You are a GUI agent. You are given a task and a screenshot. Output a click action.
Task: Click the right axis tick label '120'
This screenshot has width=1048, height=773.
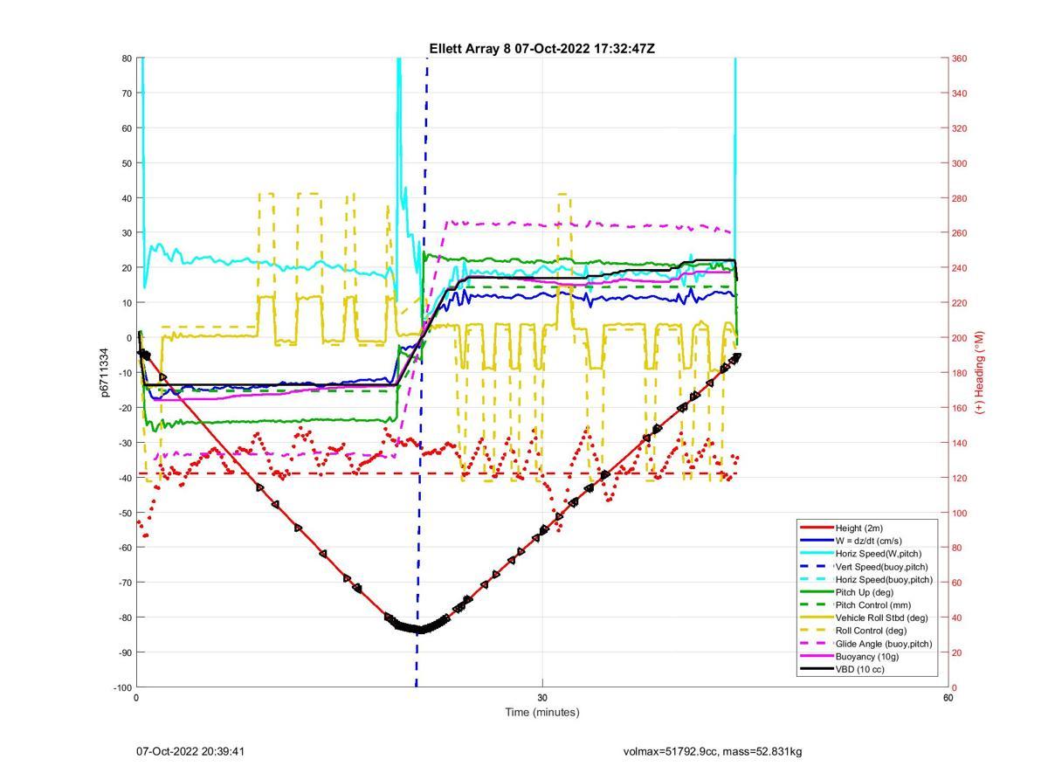(x=959, y=478)
